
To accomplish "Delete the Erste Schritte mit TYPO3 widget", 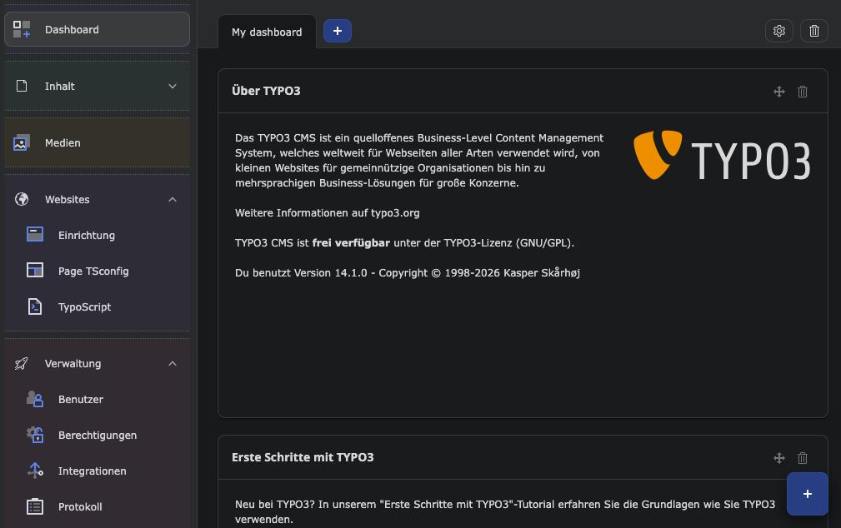I will 803,457.
